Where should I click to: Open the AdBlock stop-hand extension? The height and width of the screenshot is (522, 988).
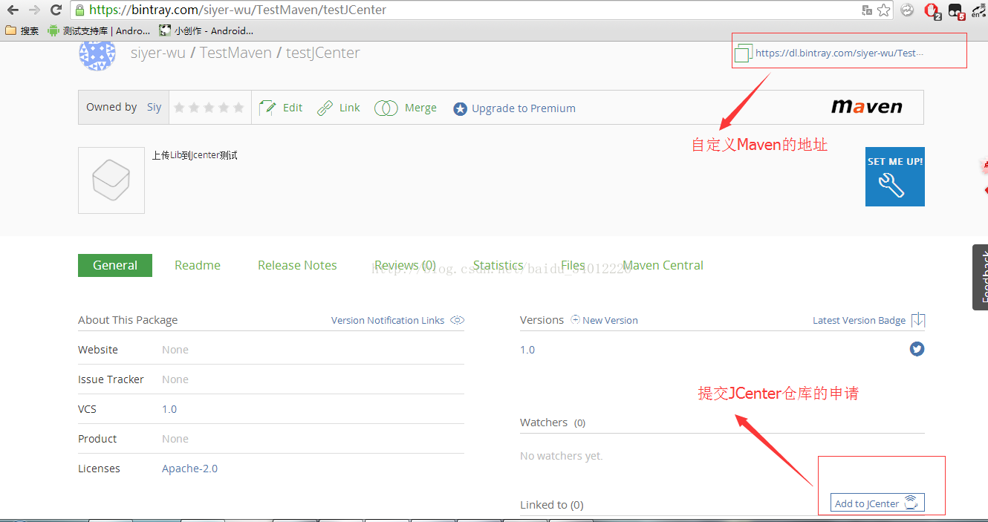932,10
